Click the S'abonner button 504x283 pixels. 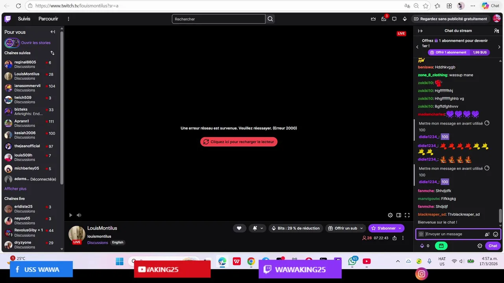[386, 228]
